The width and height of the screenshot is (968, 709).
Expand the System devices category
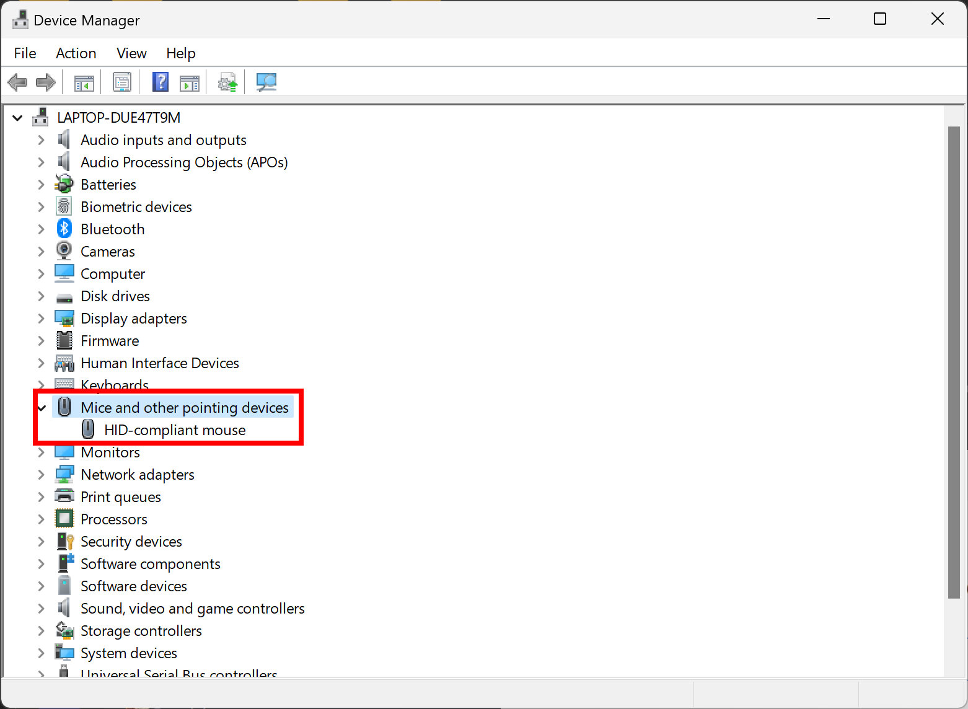(41, 653)
